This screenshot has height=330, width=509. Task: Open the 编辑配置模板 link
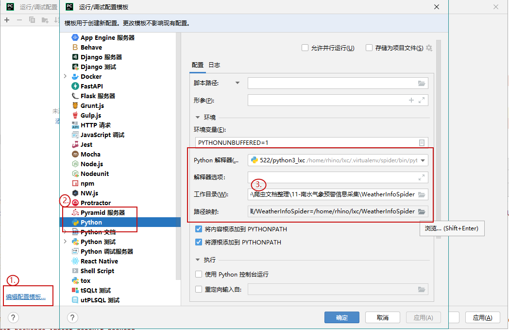click(26, 297)
